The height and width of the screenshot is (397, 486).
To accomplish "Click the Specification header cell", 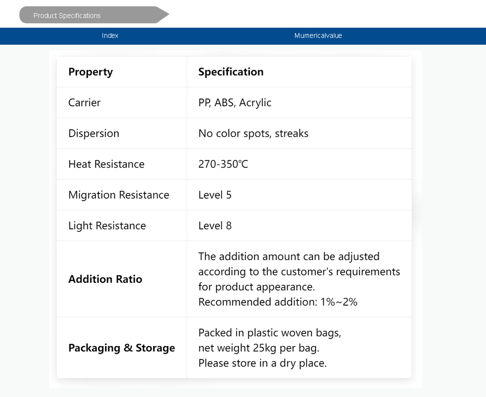I will [x=231, y=72].
